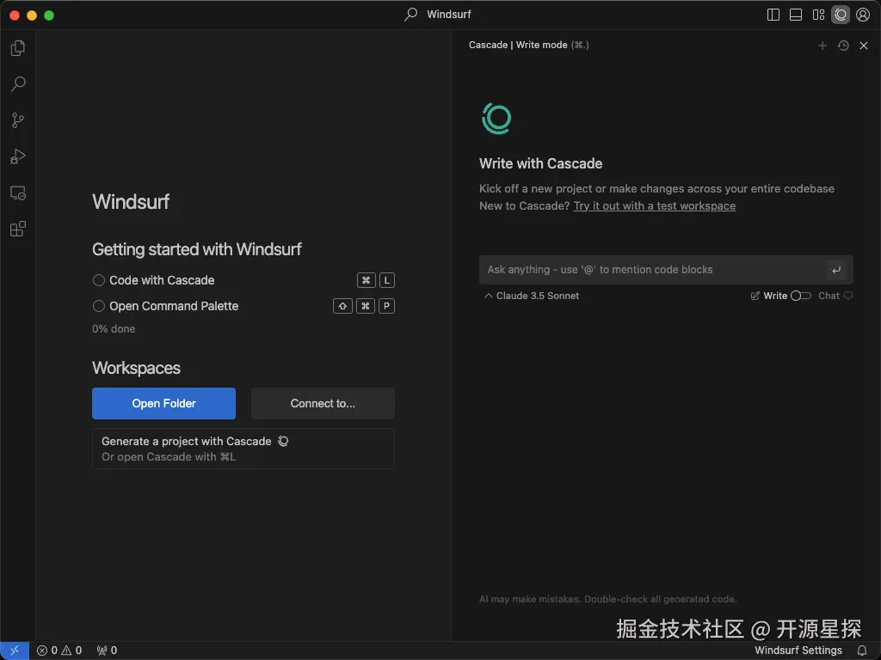Click the Windsurf command center search field
Viewport: 881px width, 660px height.
(x=438, y=15)
